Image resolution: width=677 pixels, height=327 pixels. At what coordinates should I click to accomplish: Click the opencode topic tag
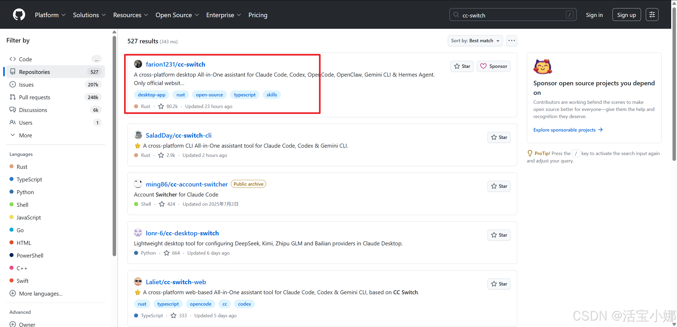(200, 304)
